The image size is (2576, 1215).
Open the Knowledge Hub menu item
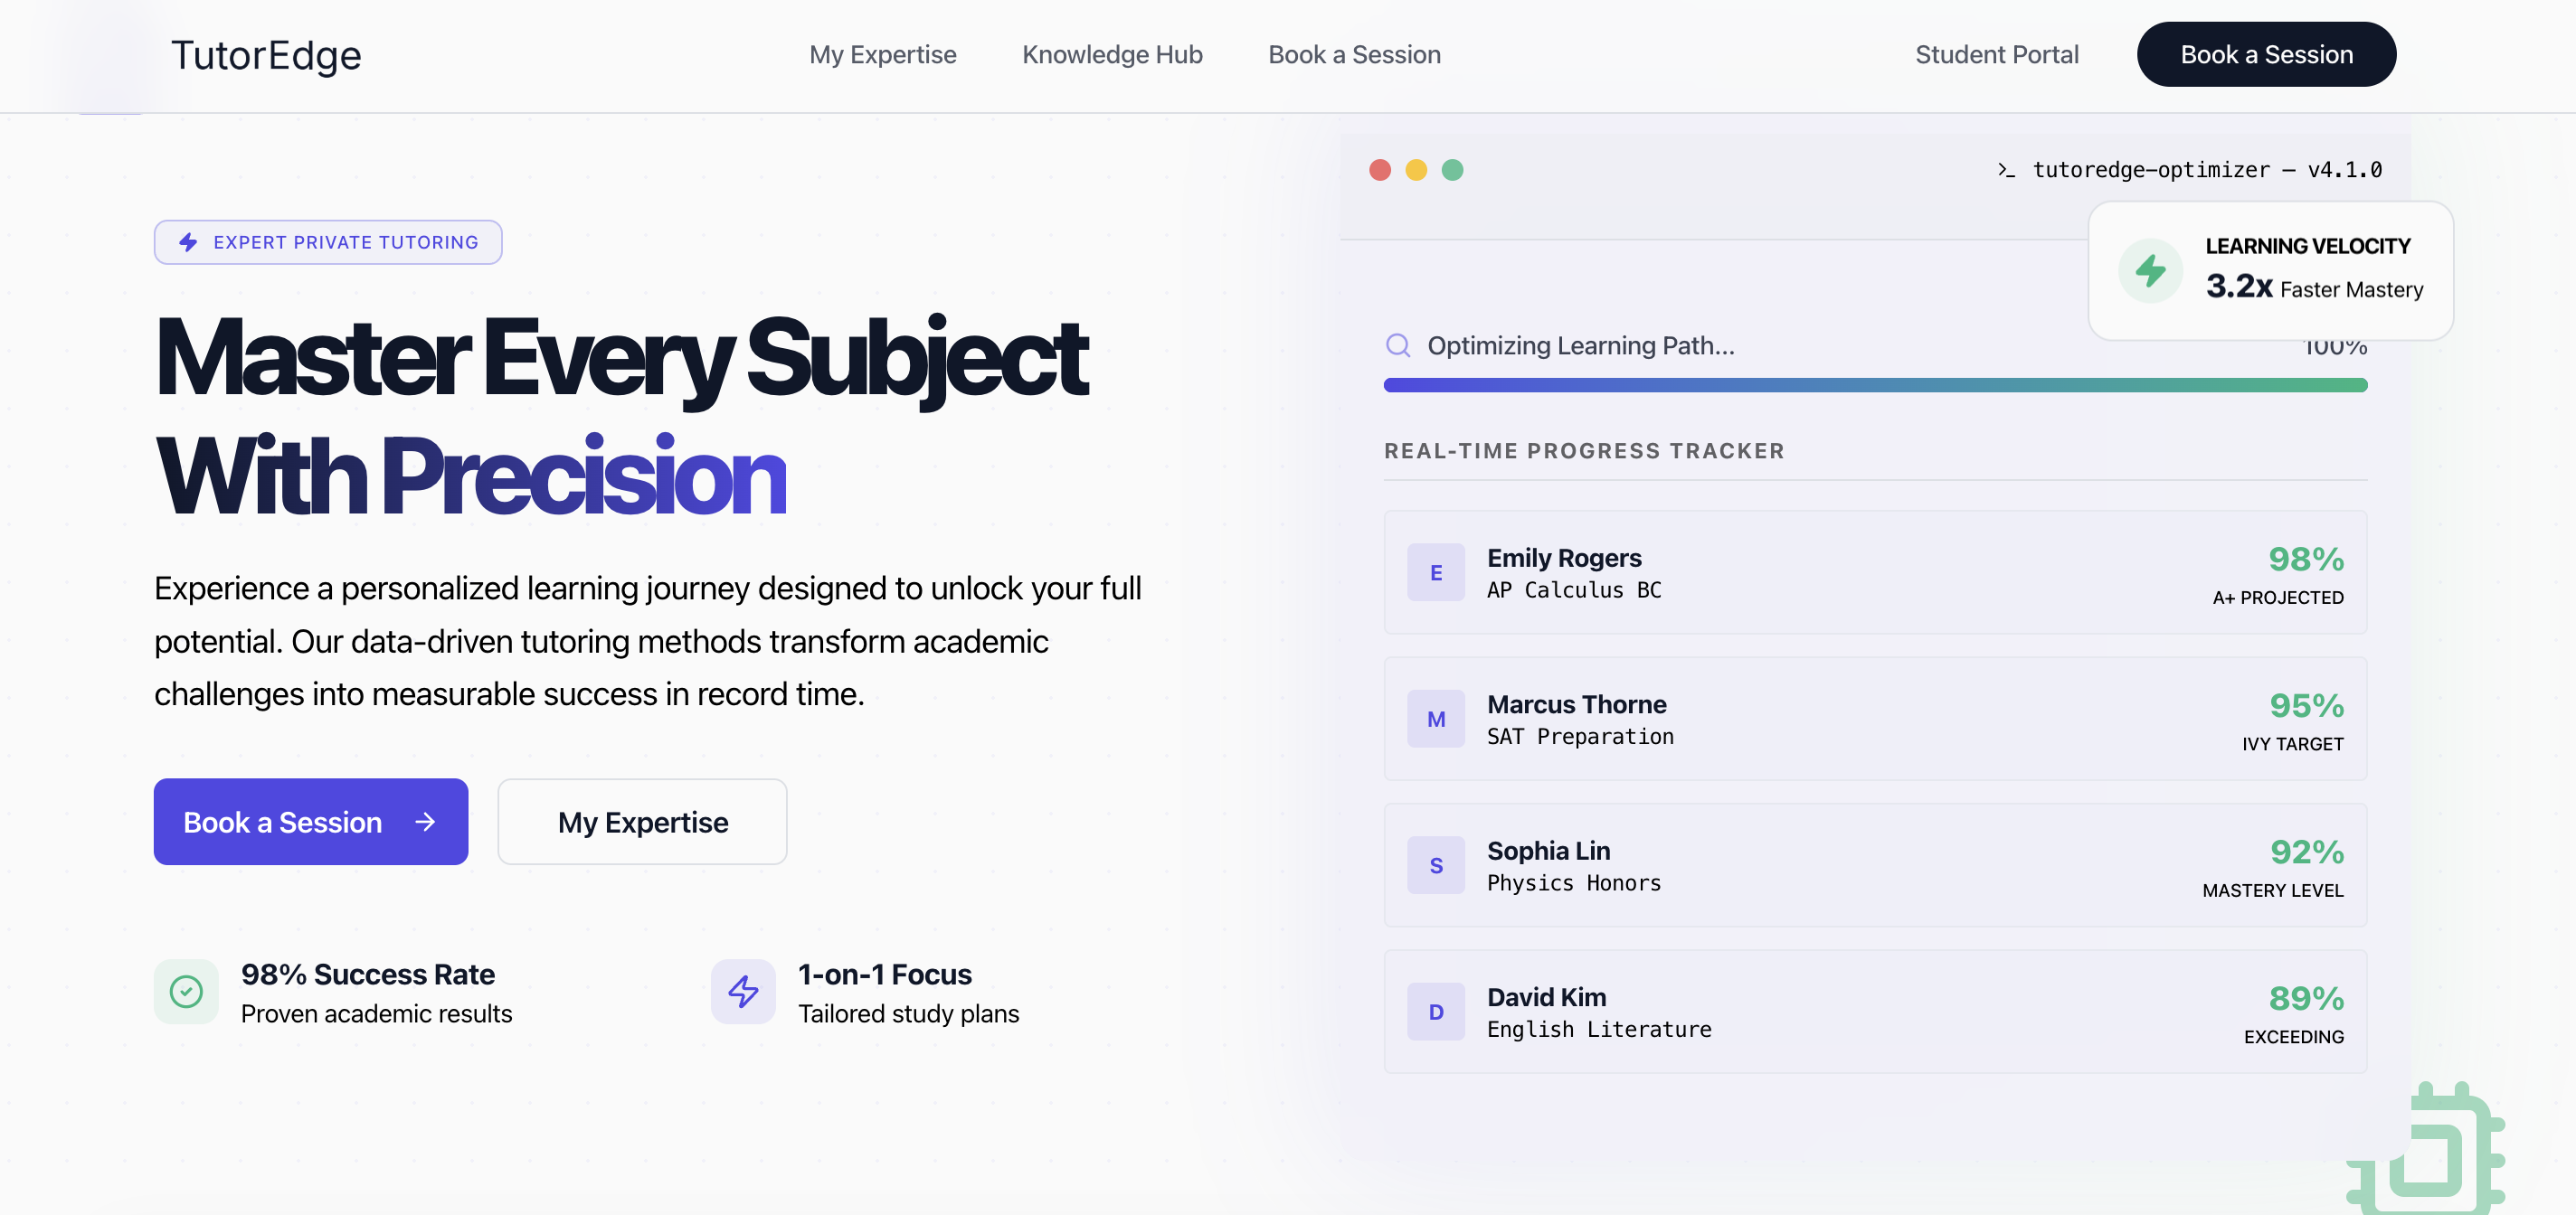pos(1111,54)
